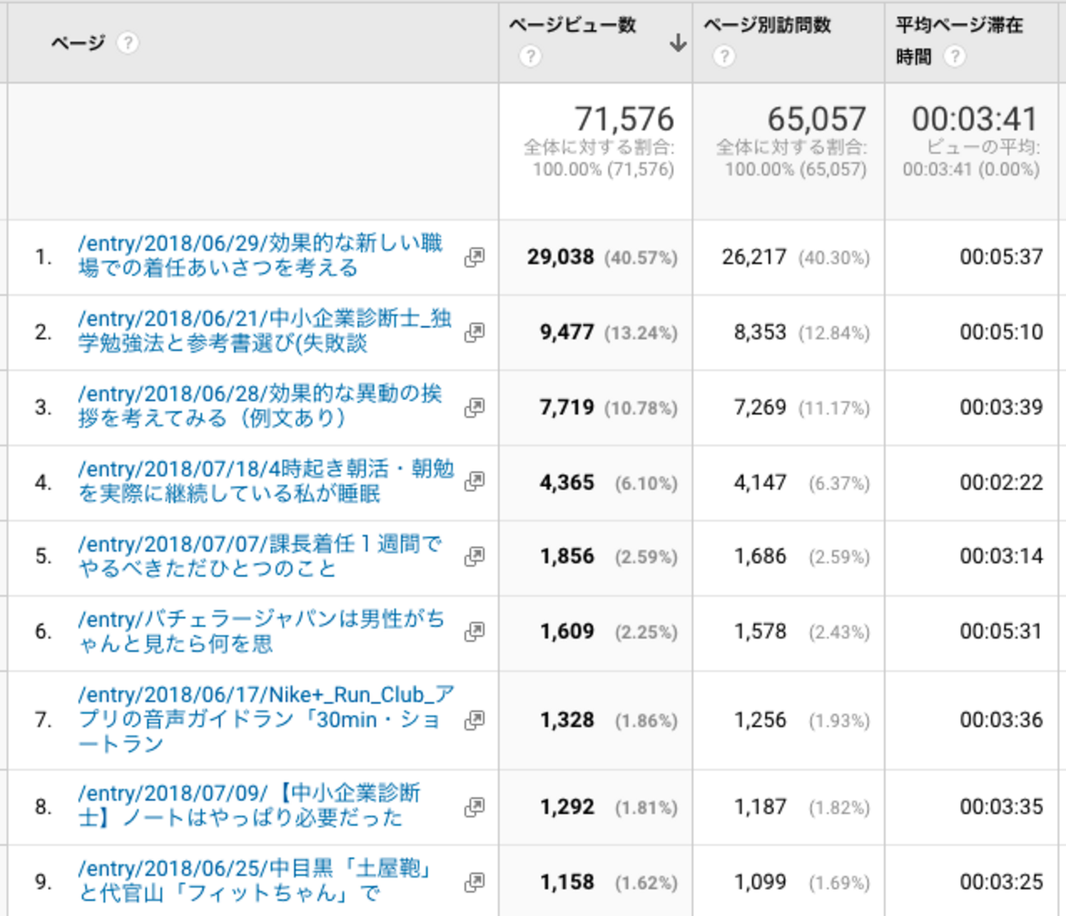
Task: Select pageviews cell 1,856
Action: click(x=567, y=556)
